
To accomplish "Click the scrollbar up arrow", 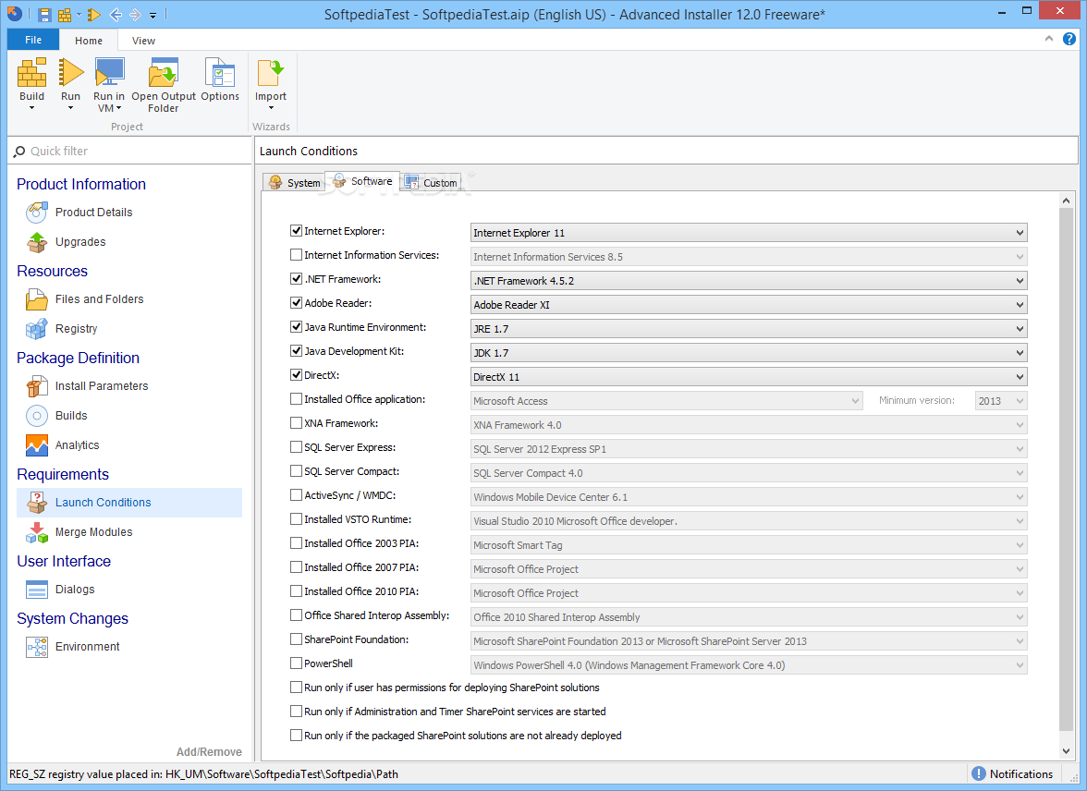I will [x=1067, y=201].
